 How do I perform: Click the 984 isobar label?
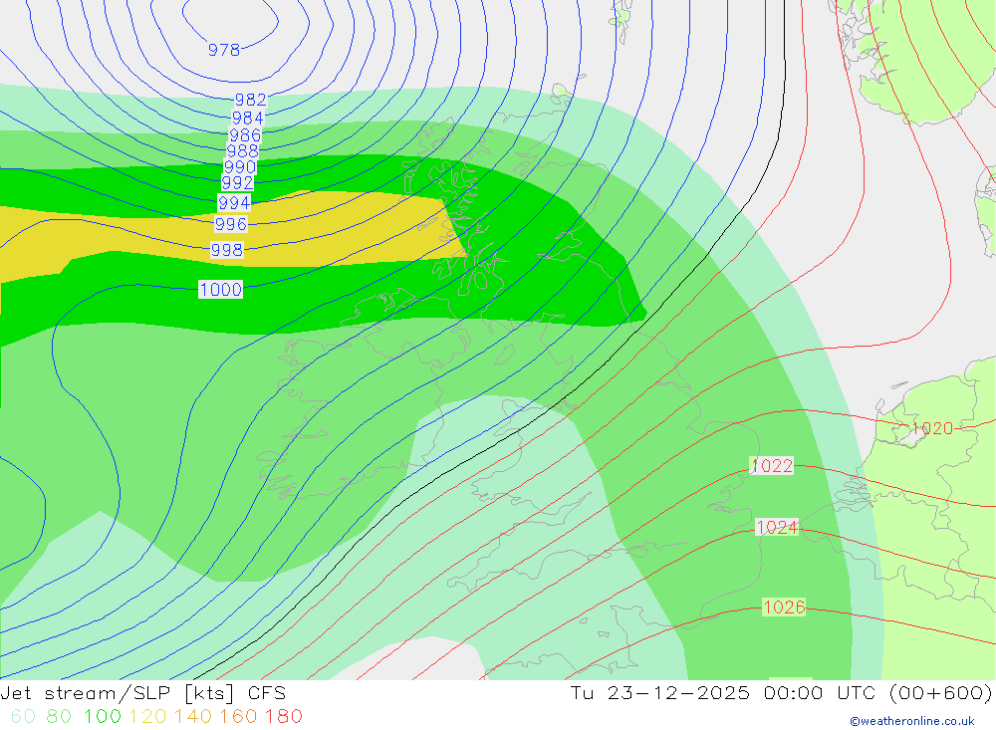point(247,118)
